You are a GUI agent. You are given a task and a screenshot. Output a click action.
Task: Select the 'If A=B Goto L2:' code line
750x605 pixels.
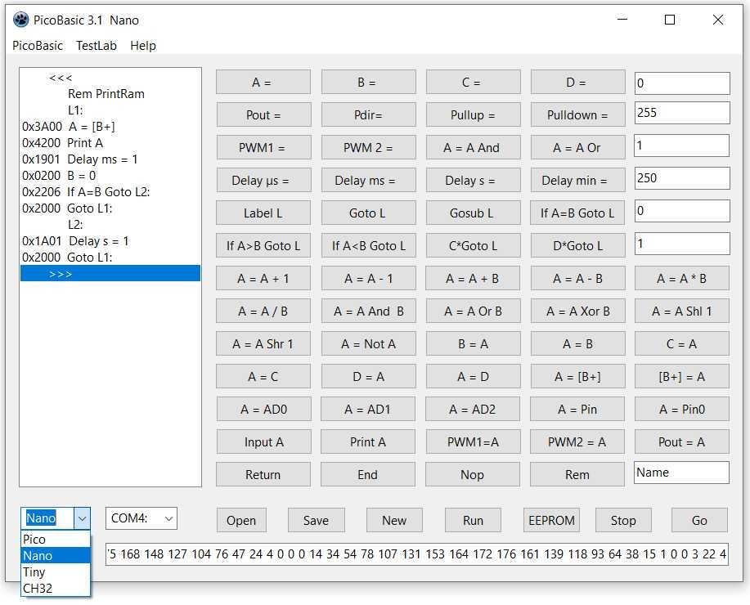pyautogui.click(x=108, y=192)
